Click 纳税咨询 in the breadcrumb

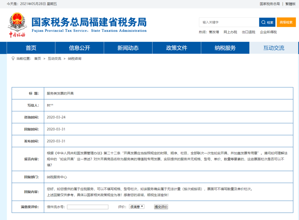[x=74, y=58]
